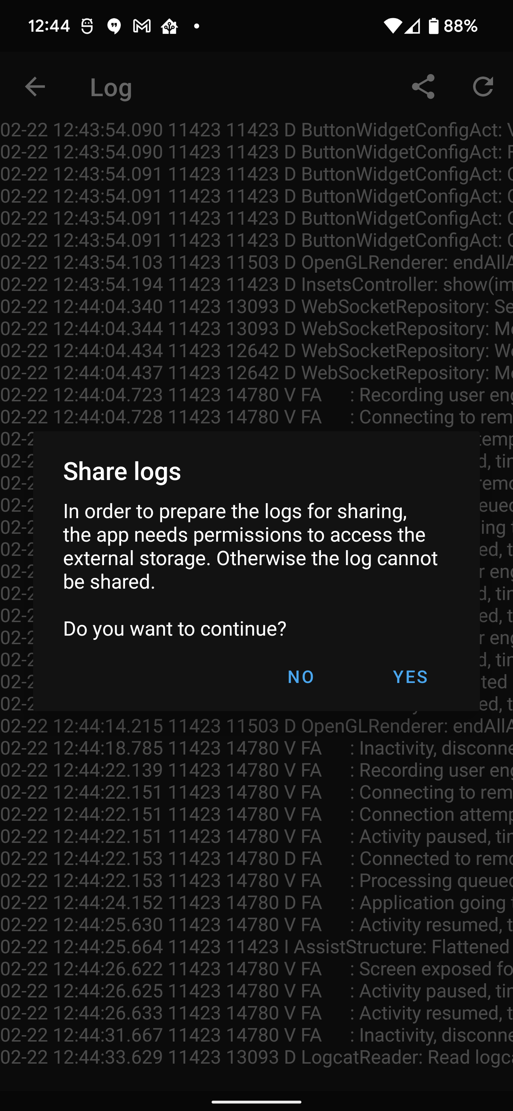The height and width of the screenshot is (1111, 513).
Task: Tap the Gmail notification icon in status bar
Action: (141, 26)
